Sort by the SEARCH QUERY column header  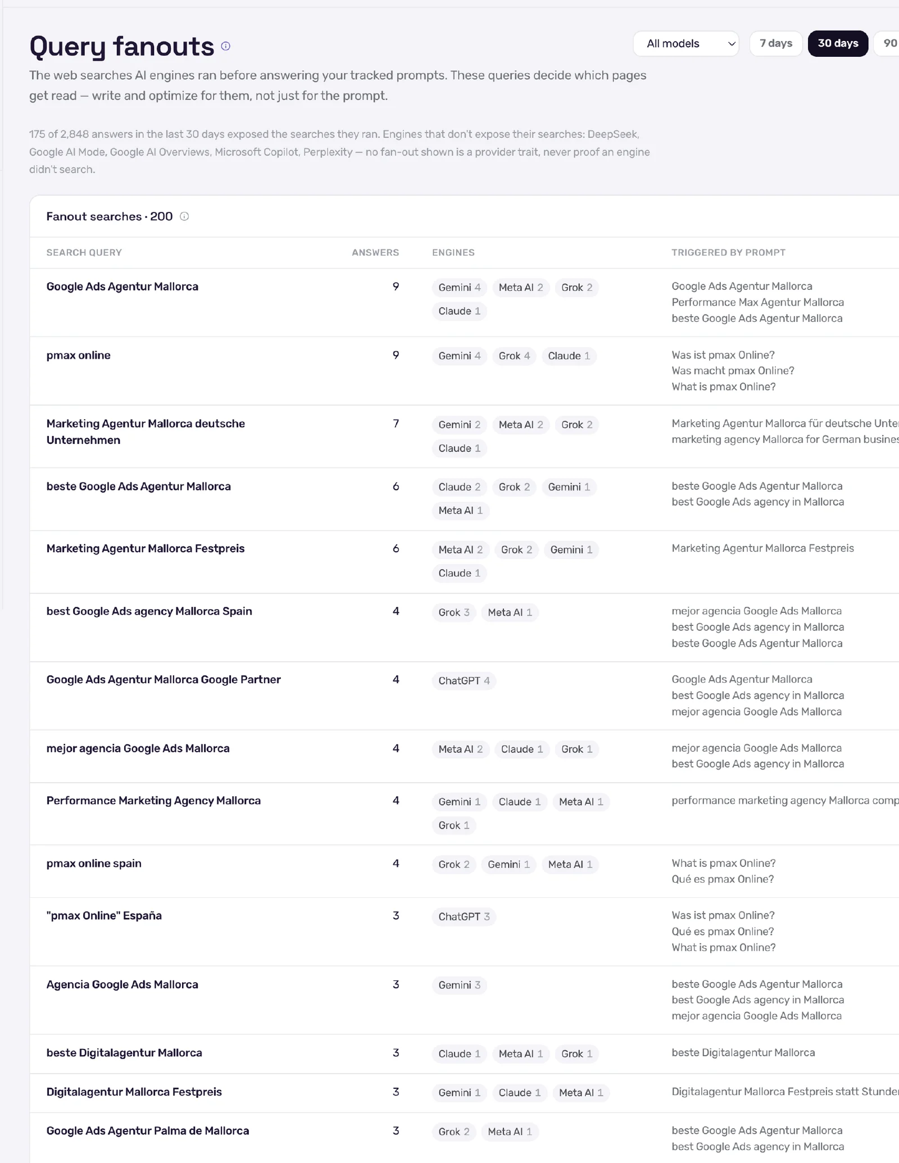84,253
